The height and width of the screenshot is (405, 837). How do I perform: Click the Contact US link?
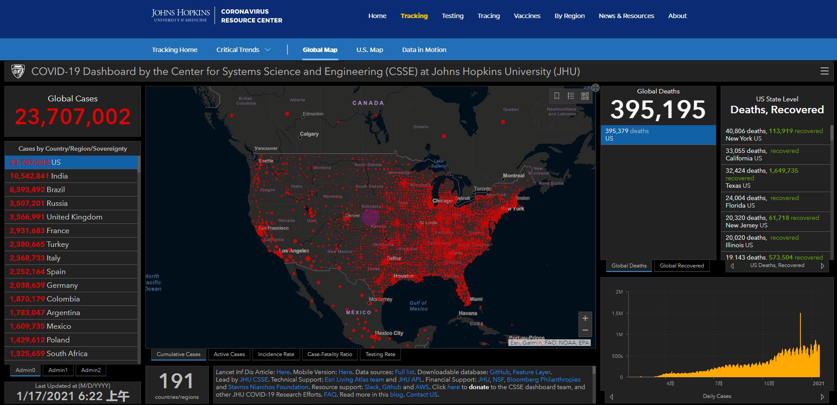click(422, 395)
